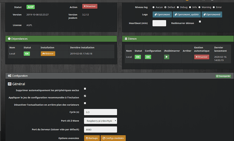Open the Openzwaved log

point(212,15)
